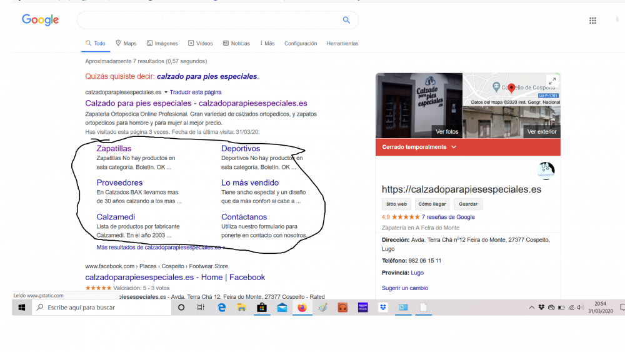The height and width of the screenshot is (352, 625).
Task: Open the Contáctanos sitelink
Action: [x=244, y=217]
